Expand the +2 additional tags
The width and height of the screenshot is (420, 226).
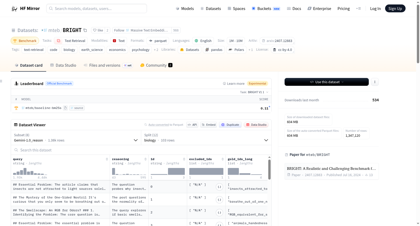pos(156,50)
